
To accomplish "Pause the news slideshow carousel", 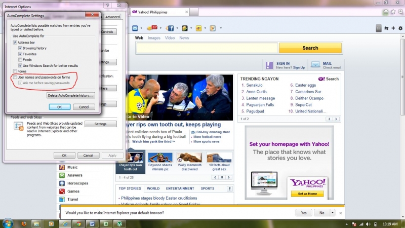I will pos(222,177).
